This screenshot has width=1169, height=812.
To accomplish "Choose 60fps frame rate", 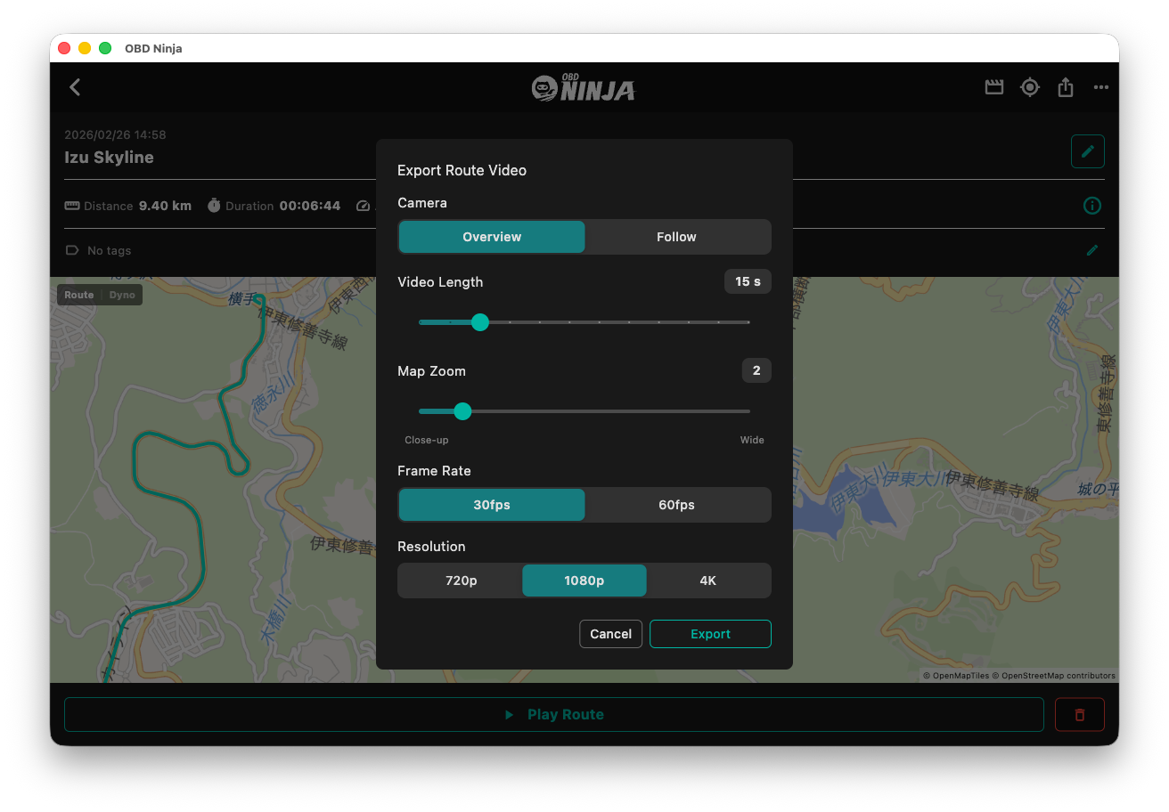I will coord(677,505).
